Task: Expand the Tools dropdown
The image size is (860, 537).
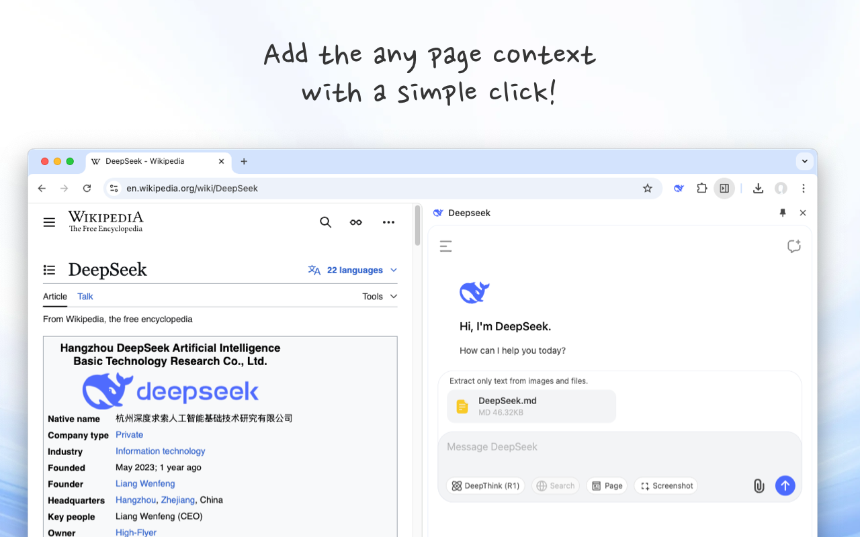Action: 380,297
